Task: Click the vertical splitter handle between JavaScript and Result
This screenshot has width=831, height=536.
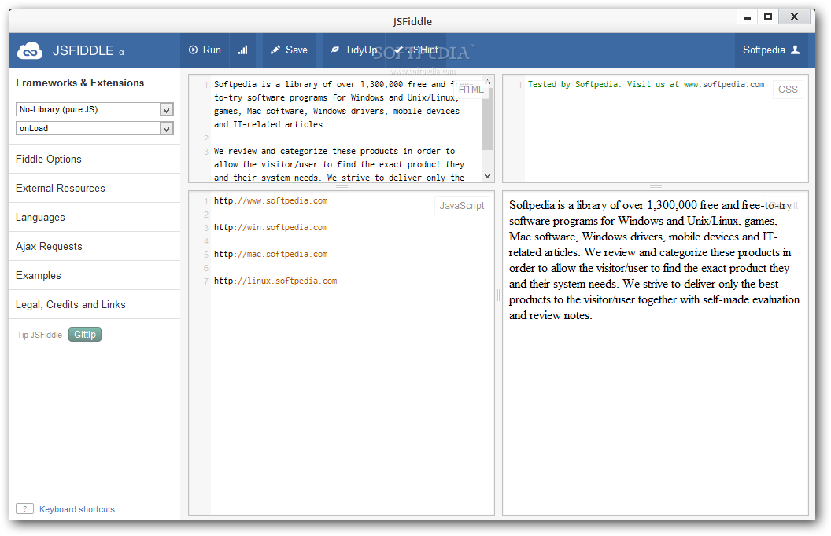Action: pos(498,296)
